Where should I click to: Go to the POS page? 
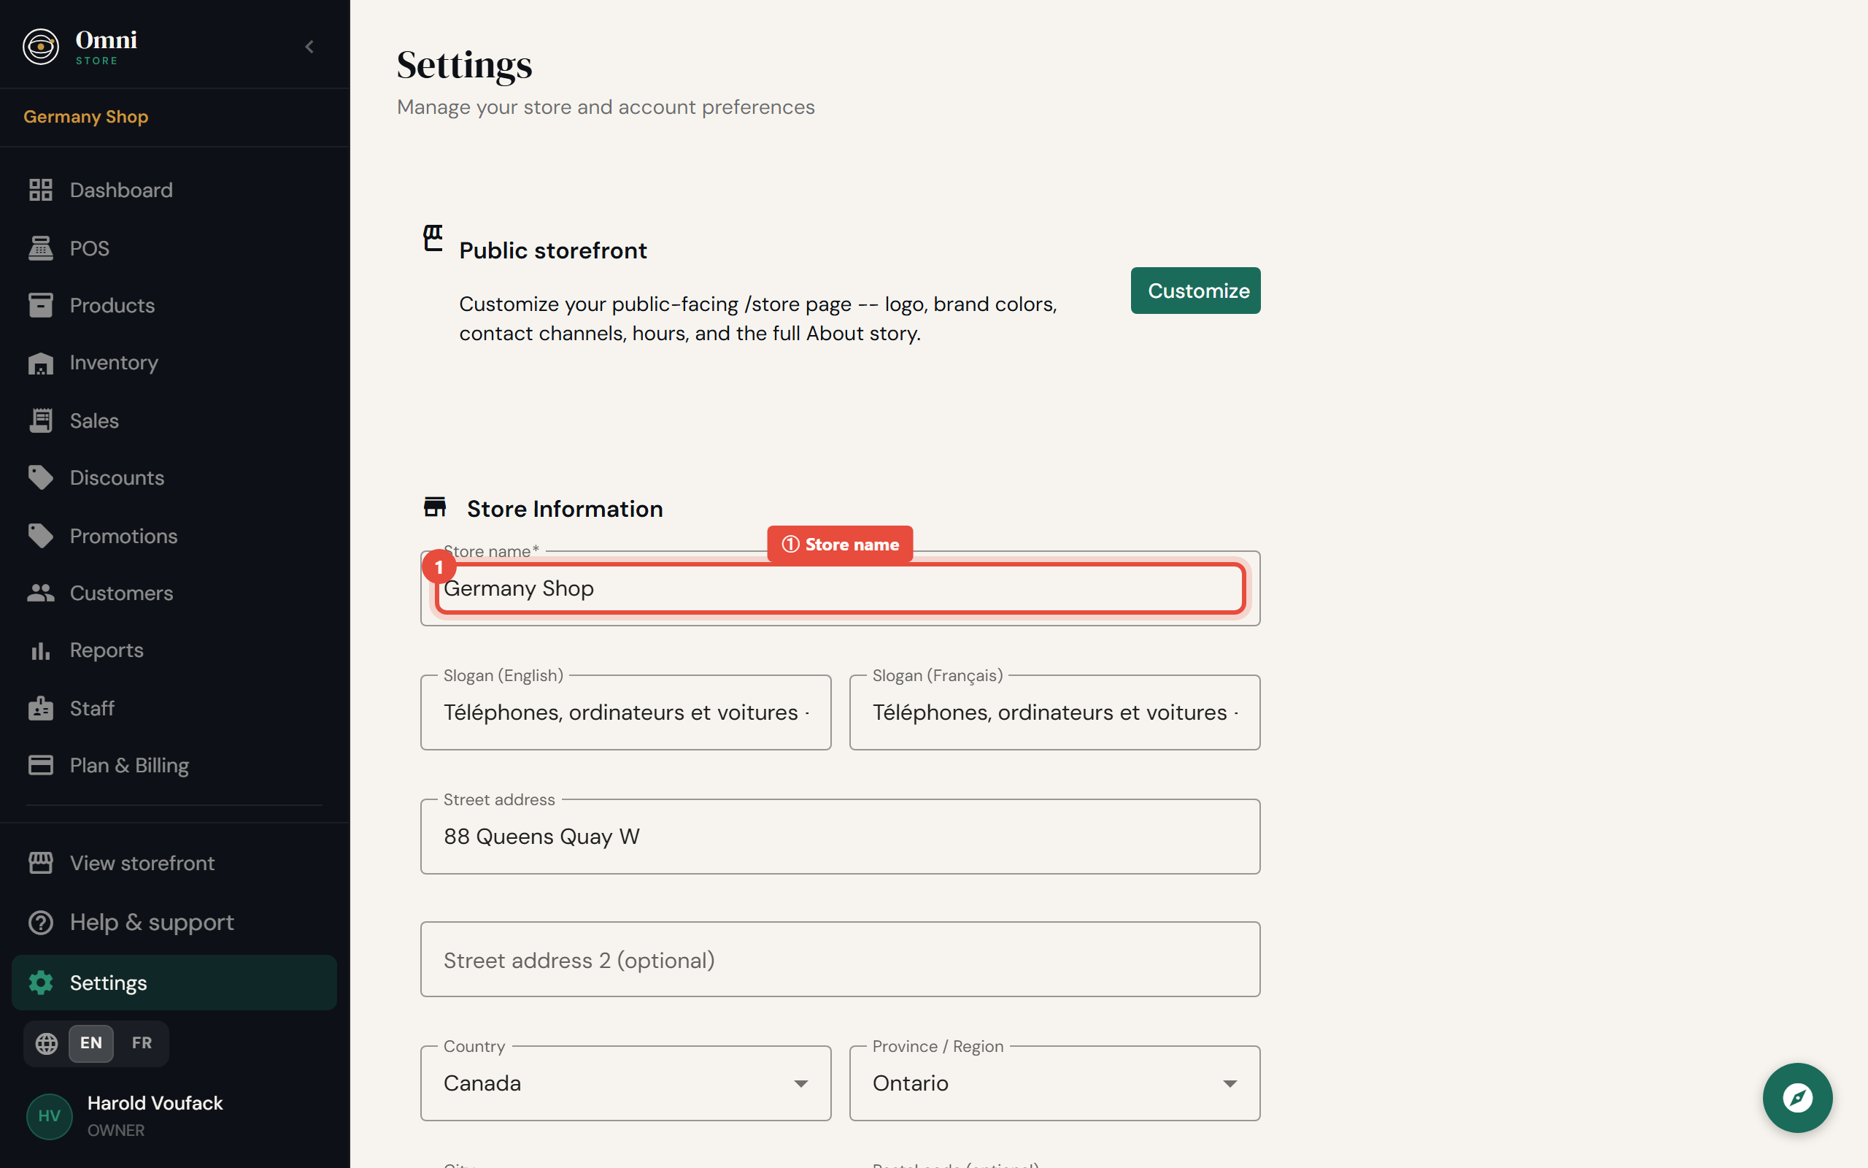174,248
